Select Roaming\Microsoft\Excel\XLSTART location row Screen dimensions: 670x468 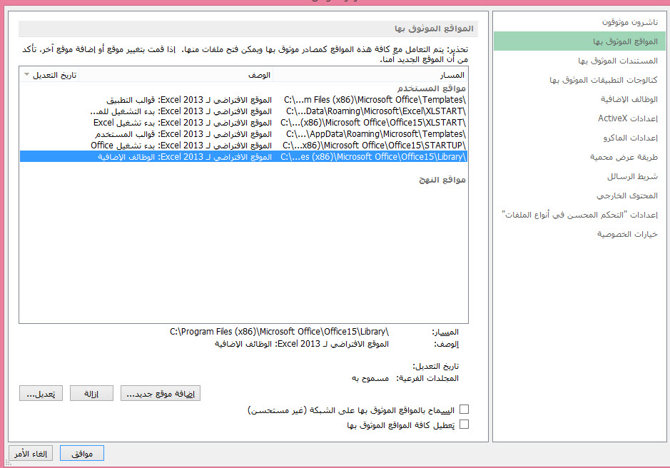(x=243, y=111)
